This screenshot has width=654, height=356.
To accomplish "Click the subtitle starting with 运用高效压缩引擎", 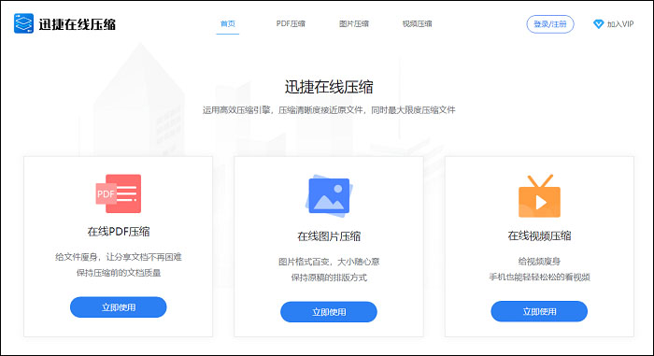I will tap(329, 110).
